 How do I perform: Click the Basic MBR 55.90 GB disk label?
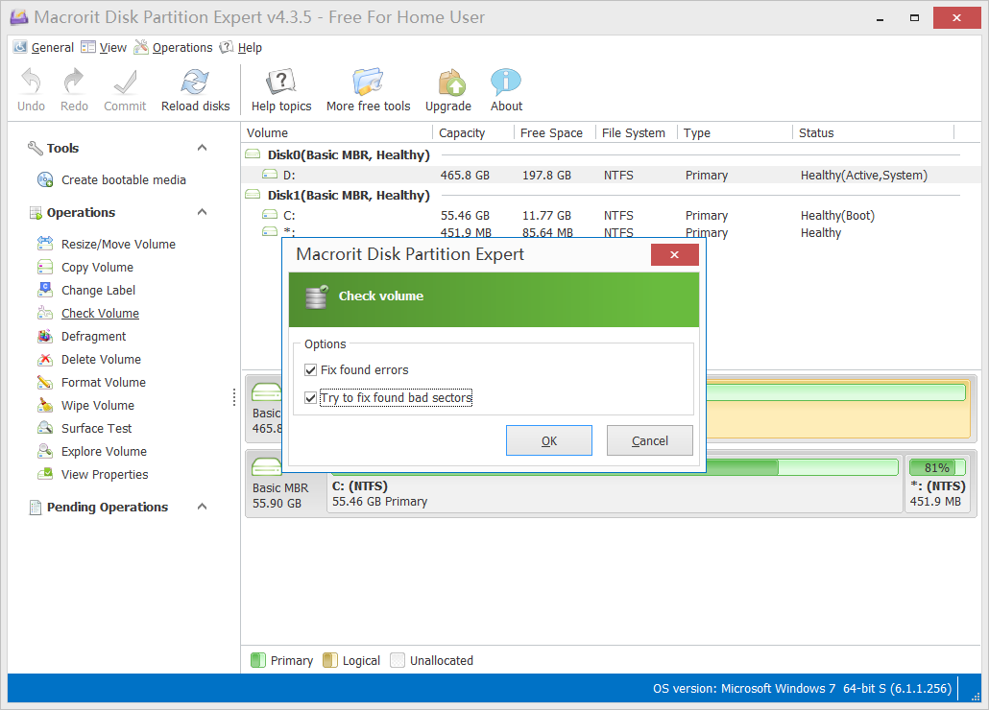pyautogui.click(x=280, y=495)
